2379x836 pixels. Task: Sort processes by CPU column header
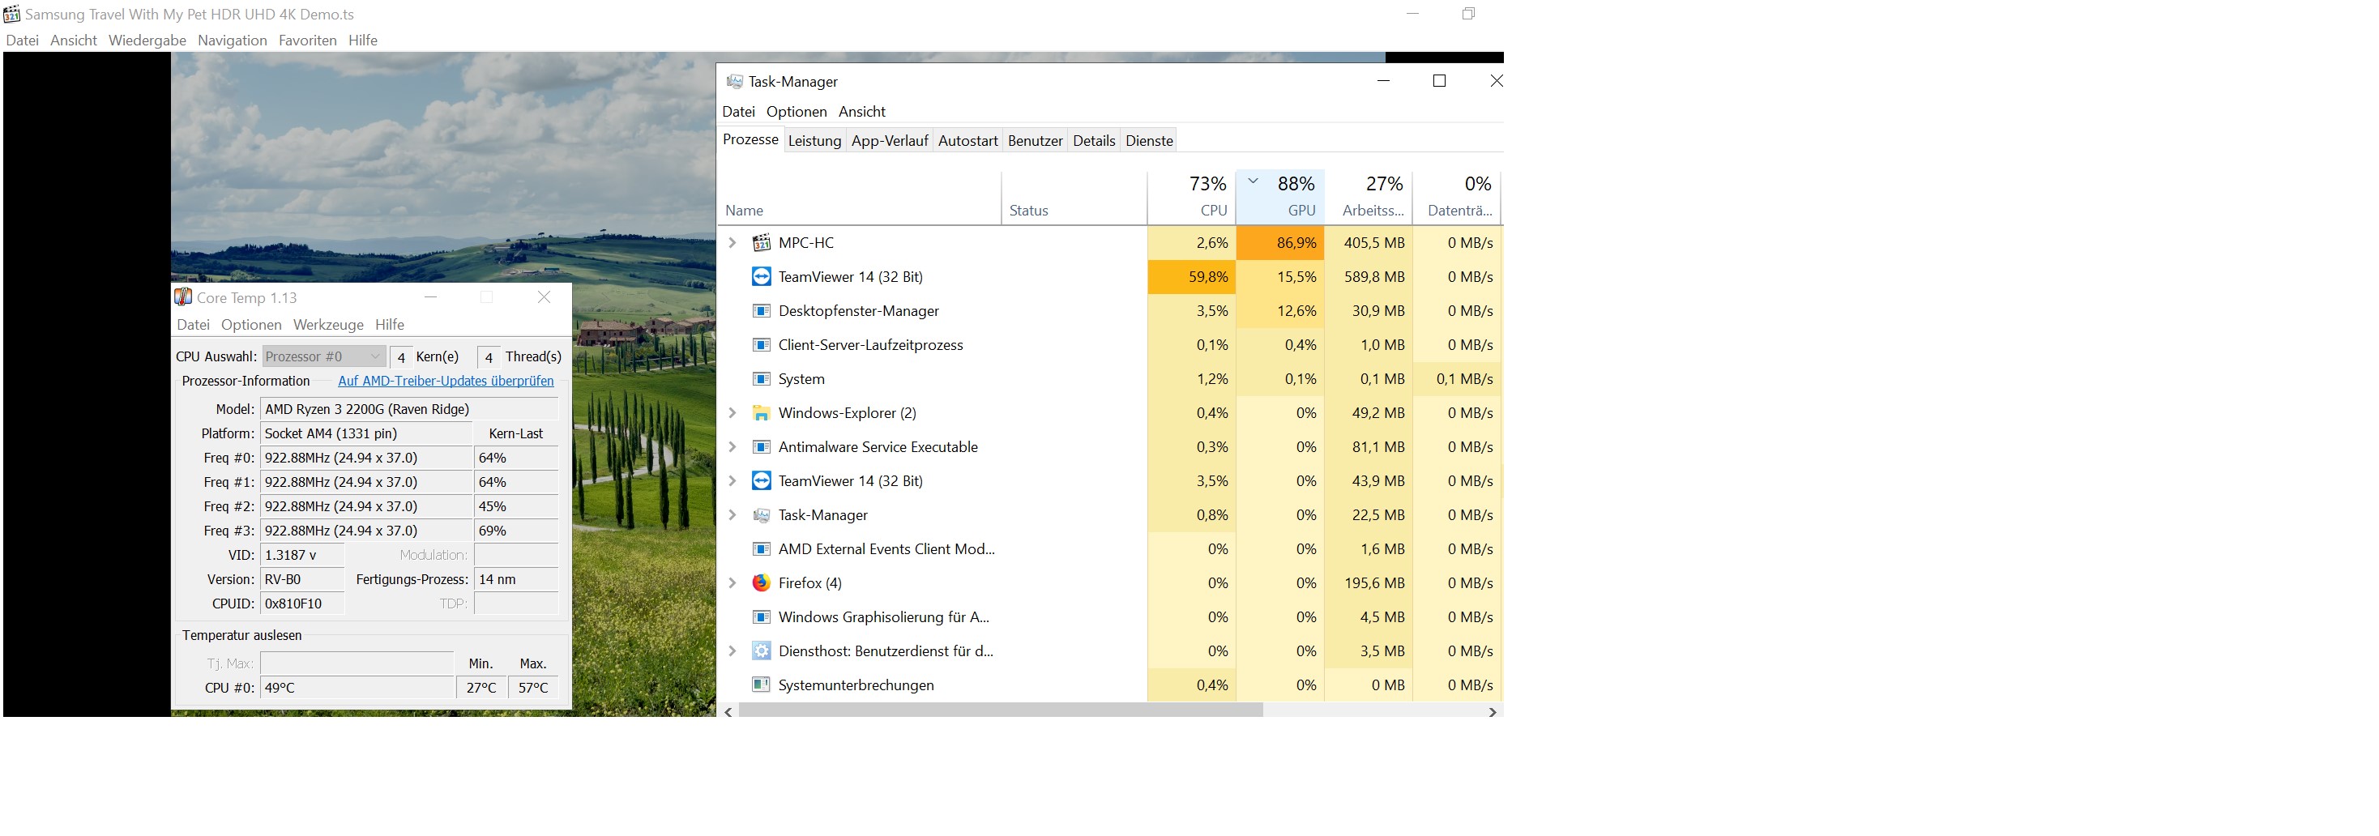tap(1191, 197)
